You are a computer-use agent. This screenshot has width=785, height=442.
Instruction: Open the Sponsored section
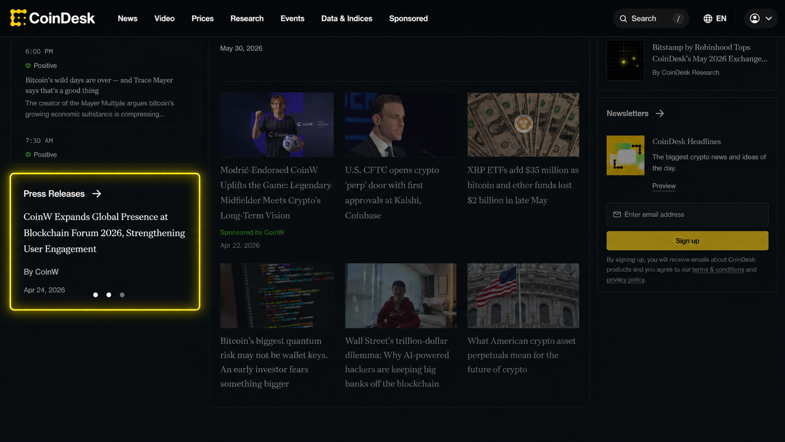click(408, 19)
